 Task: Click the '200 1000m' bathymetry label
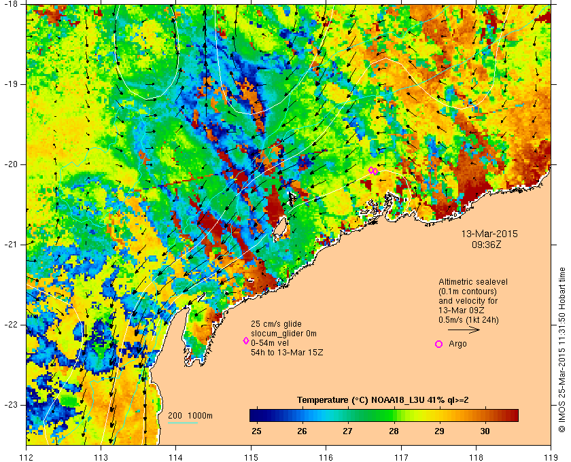[x=190, y=416]
